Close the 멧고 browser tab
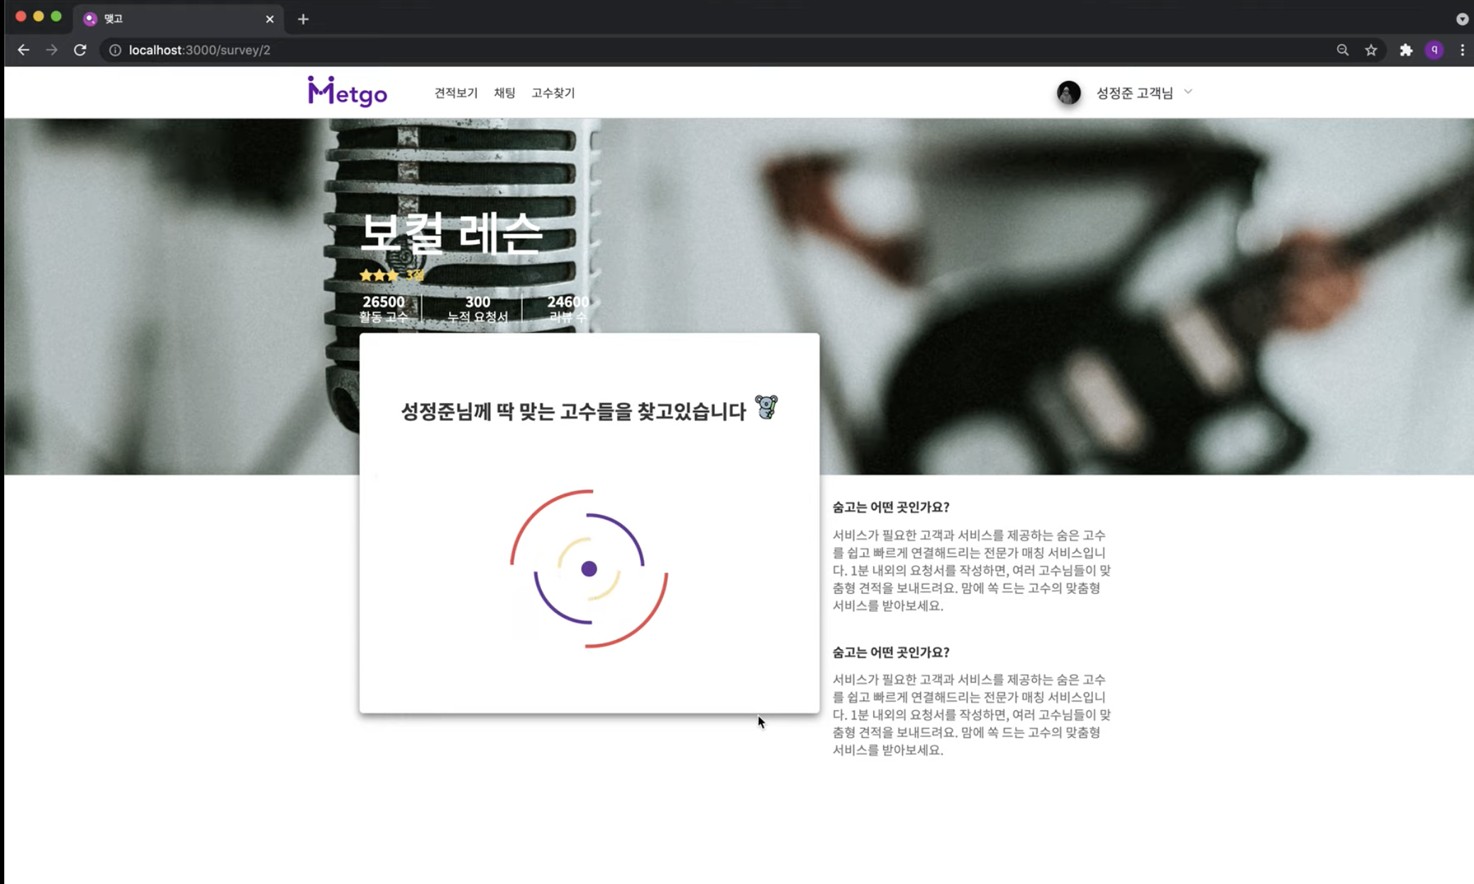 [x=270, y=19]
